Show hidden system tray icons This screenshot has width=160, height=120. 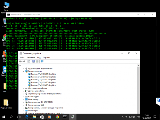click(123, 117)
